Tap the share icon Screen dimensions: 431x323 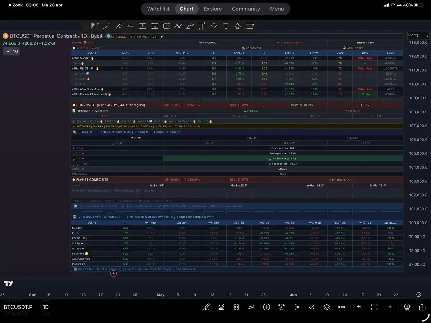click(422, 307)
